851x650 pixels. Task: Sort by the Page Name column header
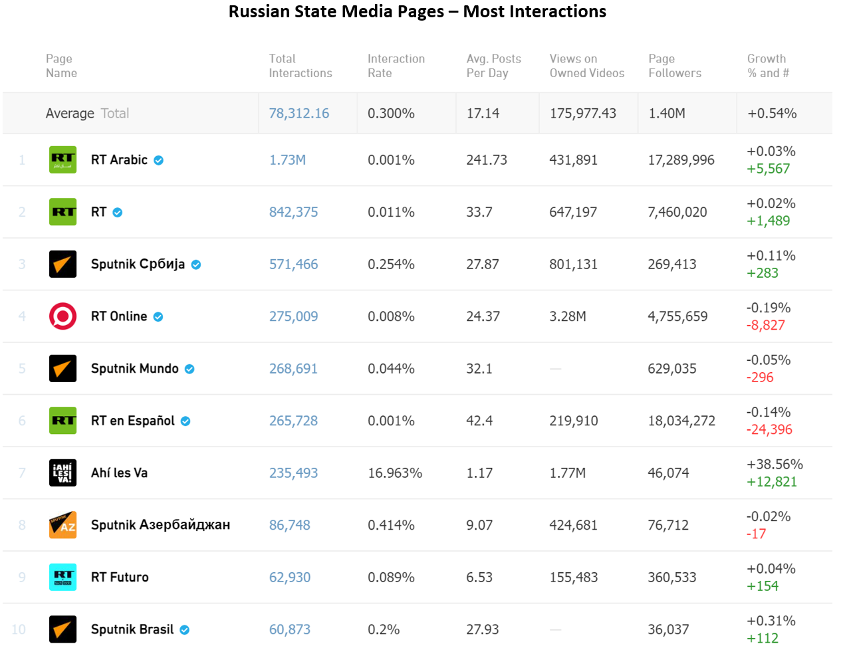click(x=61, y=66)
